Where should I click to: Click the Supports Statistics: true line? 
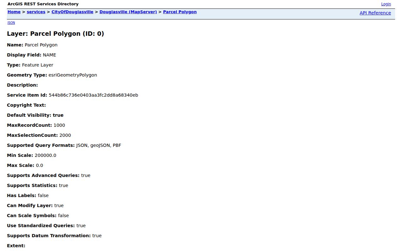pos(38,185)
